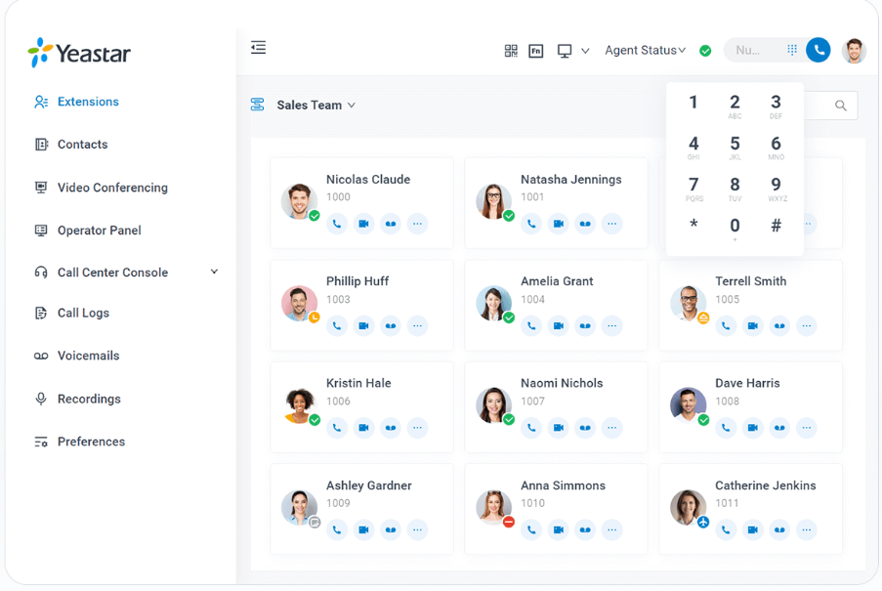This screenshot has width=882, height=591.
Task: Open the monitor icon dropdown arrow
Action: click(585, 51)
